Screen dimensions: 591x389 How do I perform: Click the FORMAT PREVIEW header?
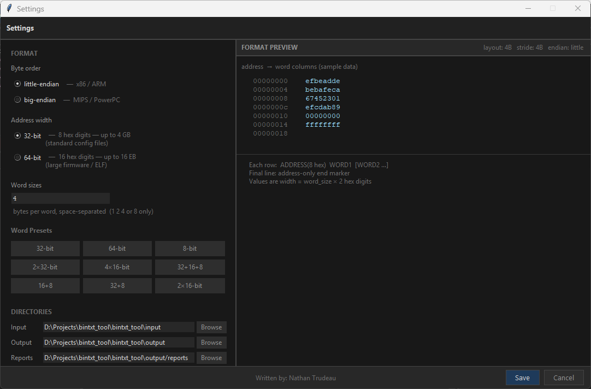[269, 48]
